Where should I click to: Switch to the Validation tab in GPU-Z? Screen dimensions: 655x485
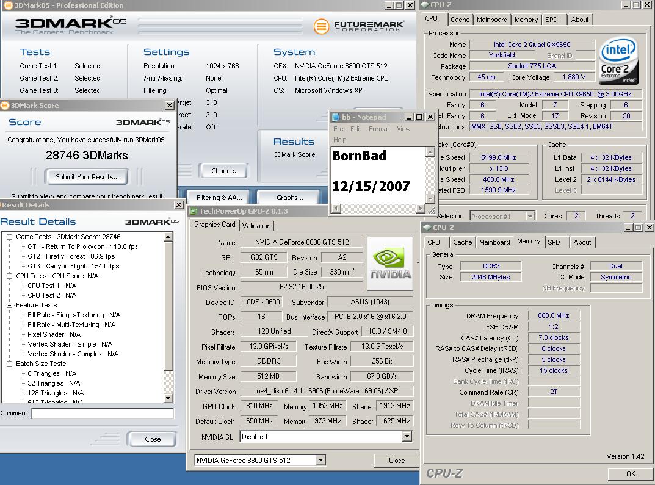[x=256, y=225]
